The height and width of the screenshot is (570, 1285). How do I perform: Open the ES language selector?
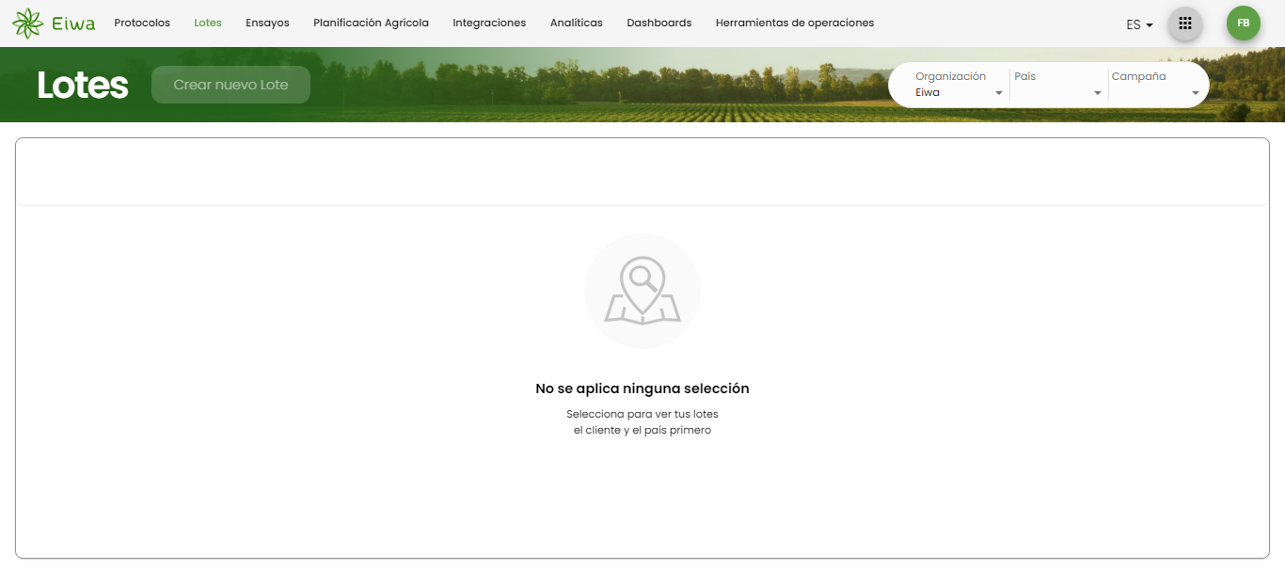[x=1139, y=24]
